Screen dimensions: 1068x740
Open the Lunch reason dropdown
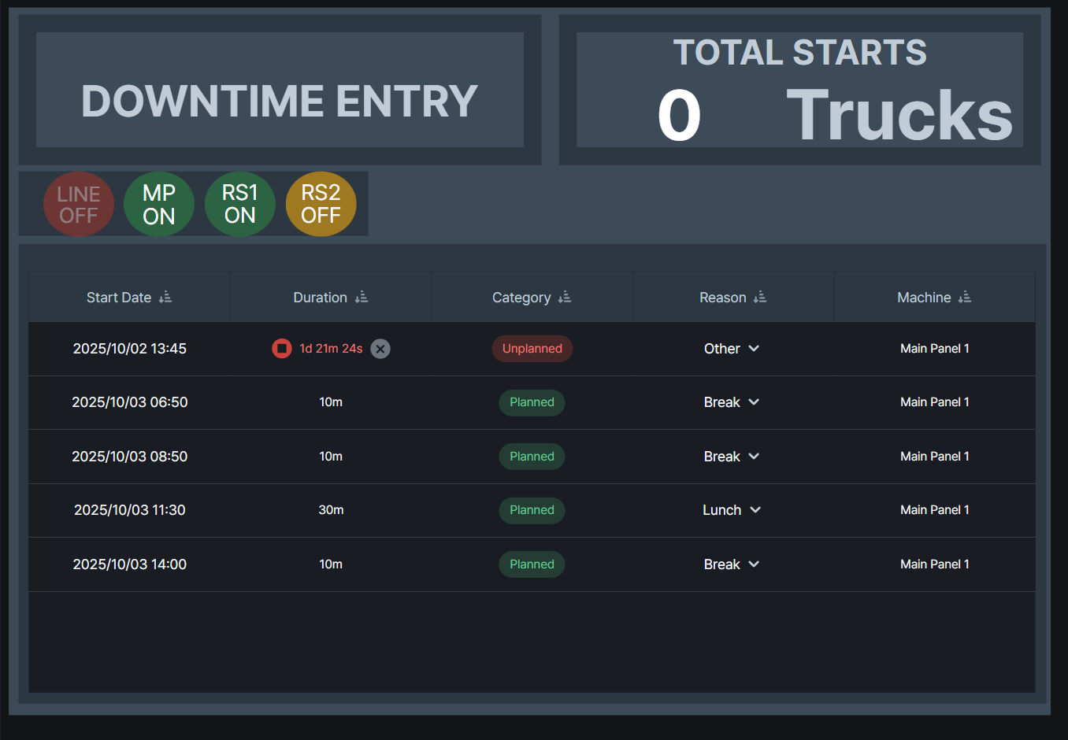(x=732, y=510)
